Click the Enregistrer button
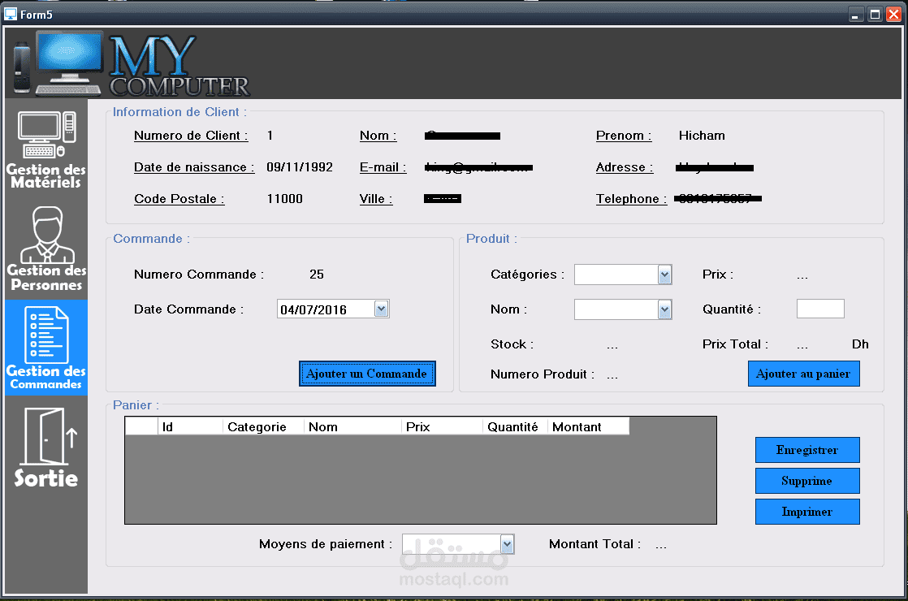 807,450
